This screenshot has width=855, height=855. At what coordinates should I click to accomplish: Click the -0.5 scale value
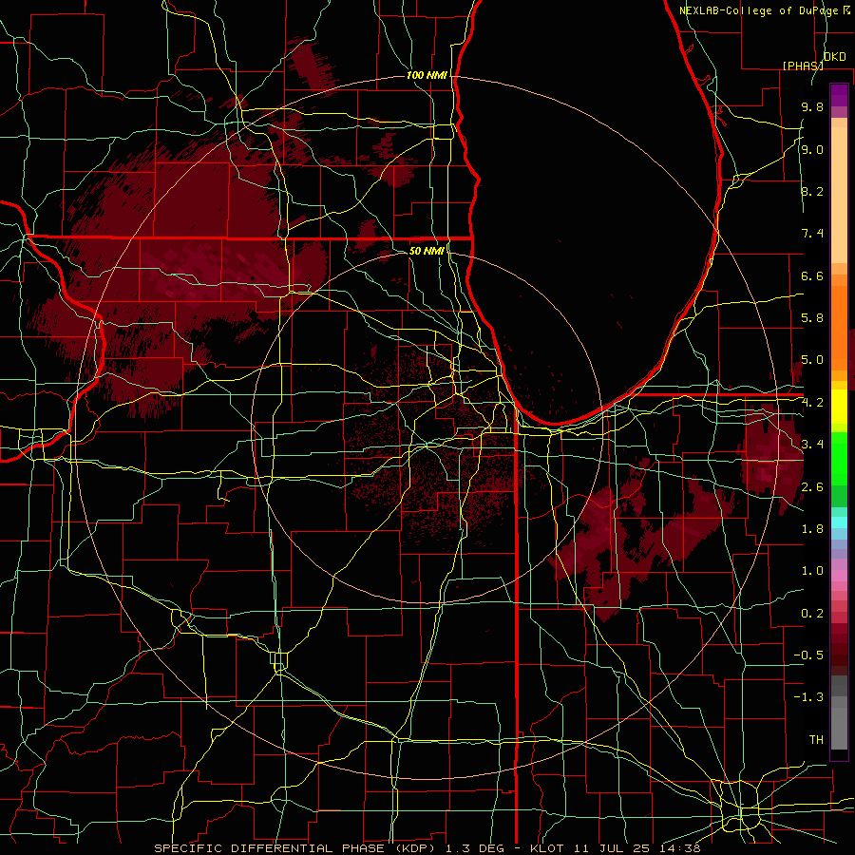pos(808,655)
